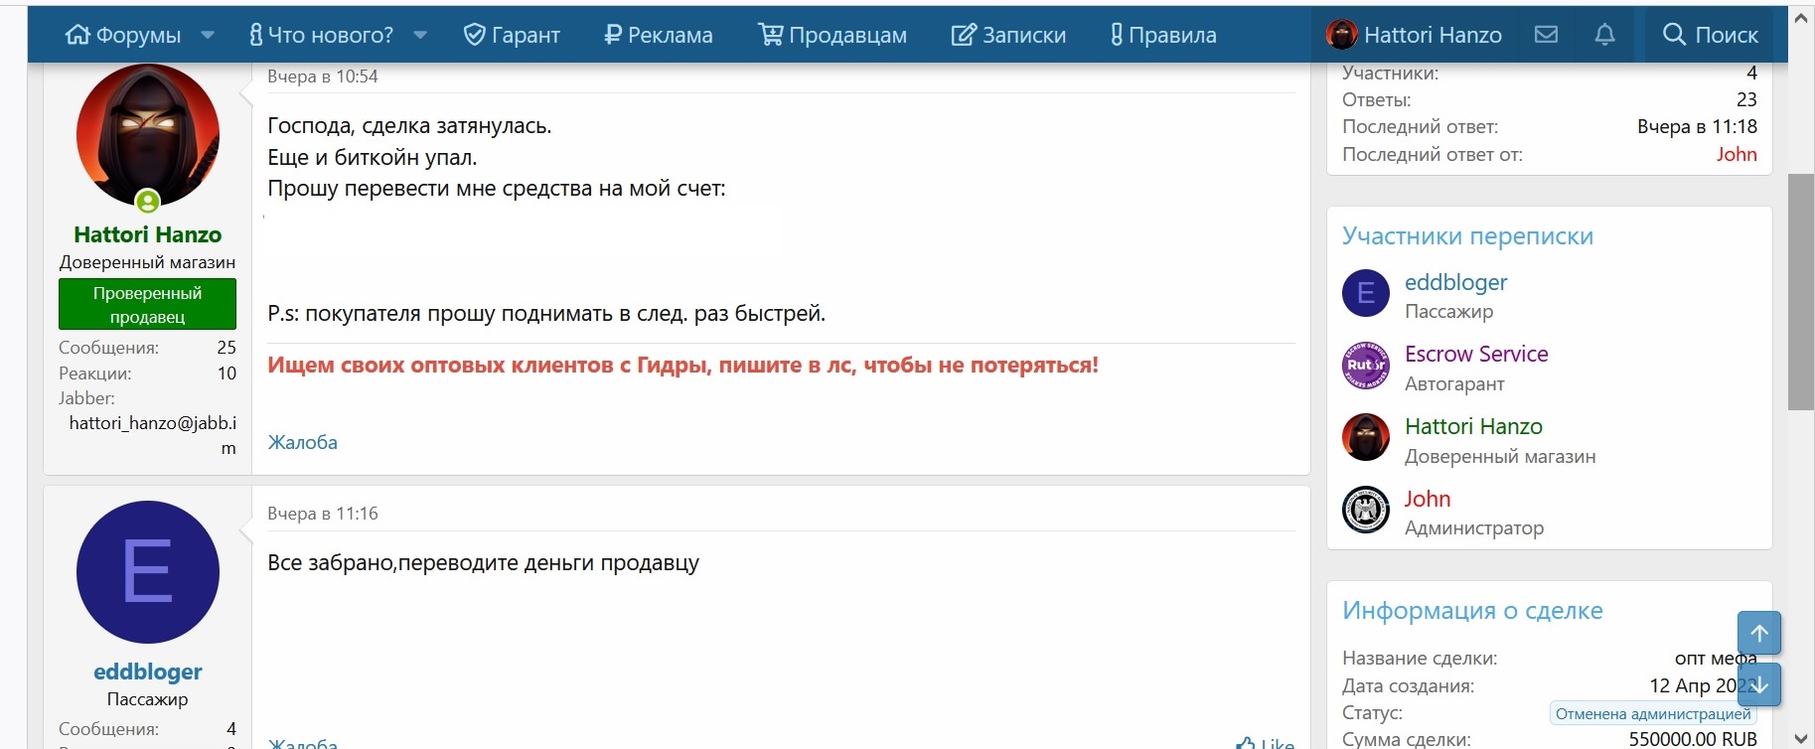The width and height of the screenshot is (1815, 749).
Task: Open the Hattori Hanzo profile link in participants
Action: (1473, 426)
